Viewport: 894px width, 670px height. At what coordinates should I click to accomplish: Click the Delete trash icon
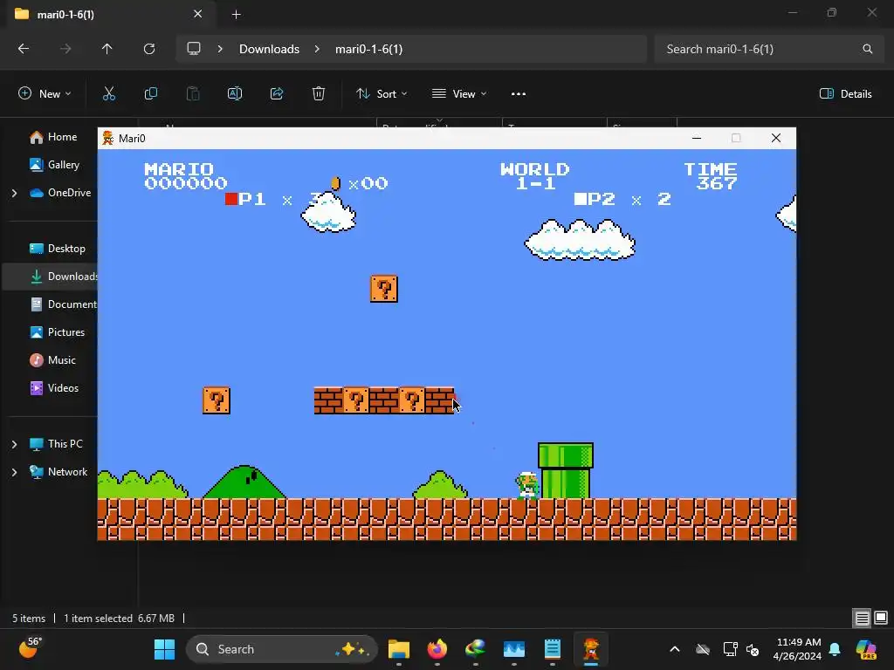pos(319,94)
